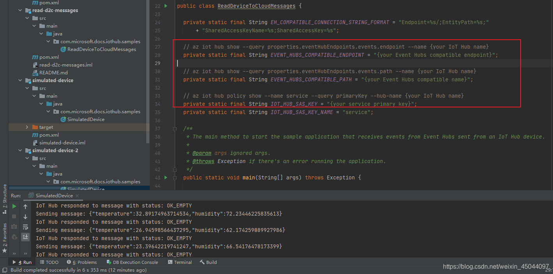Stop the running process with the square icon
This screenshot has width=553, height=274.
coord(14,216)
